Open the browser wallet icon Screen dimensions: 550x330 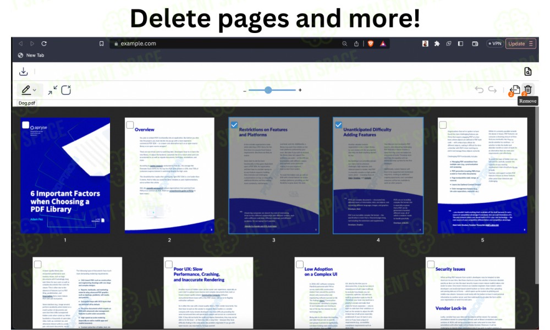(475, 43)
